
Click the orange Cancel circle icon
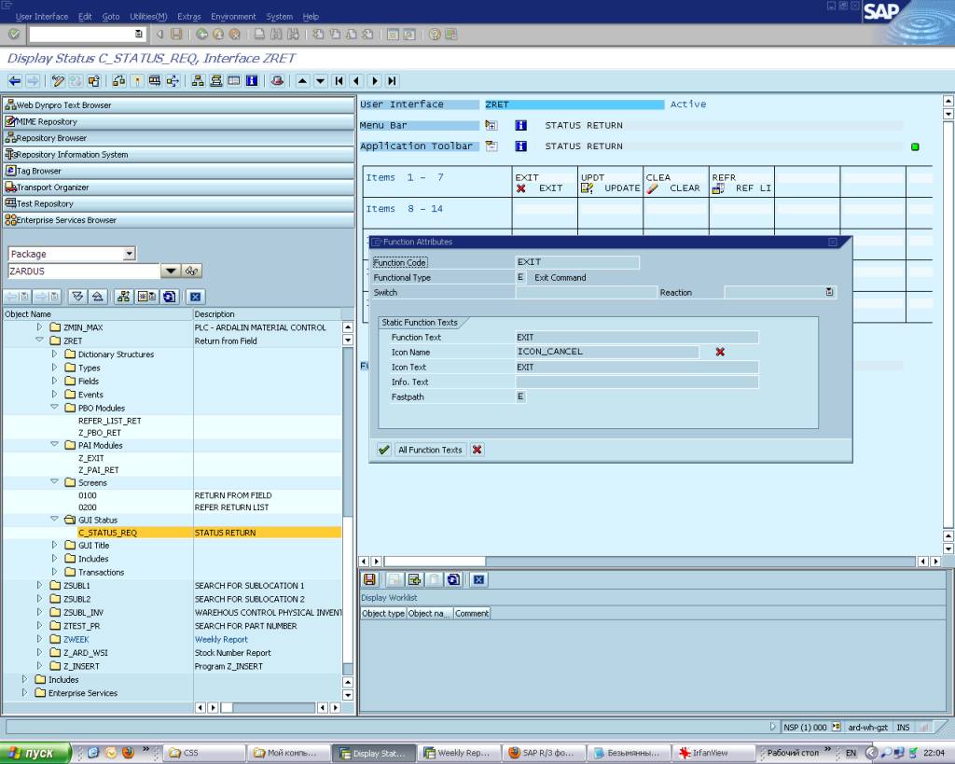pos(234,35)
